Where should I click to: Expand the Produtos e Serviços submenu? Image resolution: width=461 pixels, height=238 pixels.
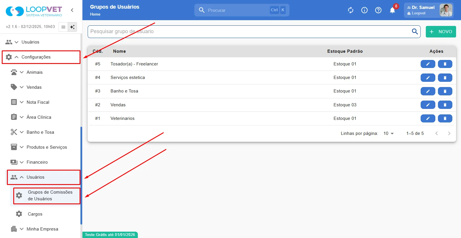(22, 147)
